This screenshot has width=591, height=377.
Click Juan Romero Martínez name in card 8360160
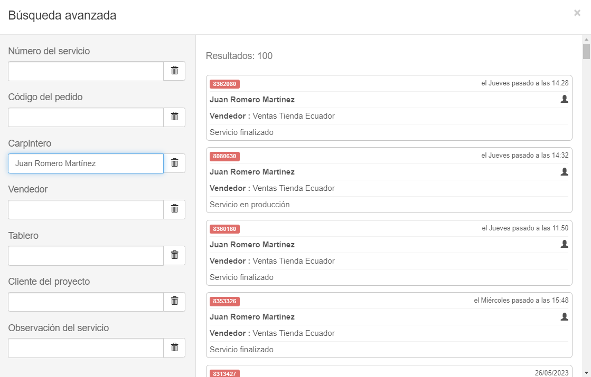tap(252, 245)
